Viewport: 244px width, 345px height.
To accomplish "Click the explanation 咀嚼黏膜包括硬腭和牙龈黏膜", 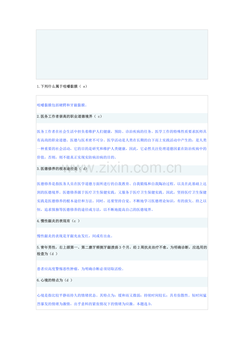I will tap(62, 105).
